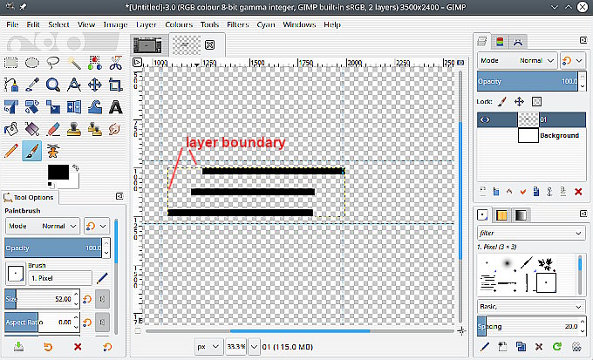
Task: Open the Basic brush tag dropdown
Action: (531, 306)
